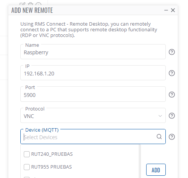This screenshot has width=188, height=178.
Task: Expand the Protocol dropdown chevron
Action: (160, 116)
